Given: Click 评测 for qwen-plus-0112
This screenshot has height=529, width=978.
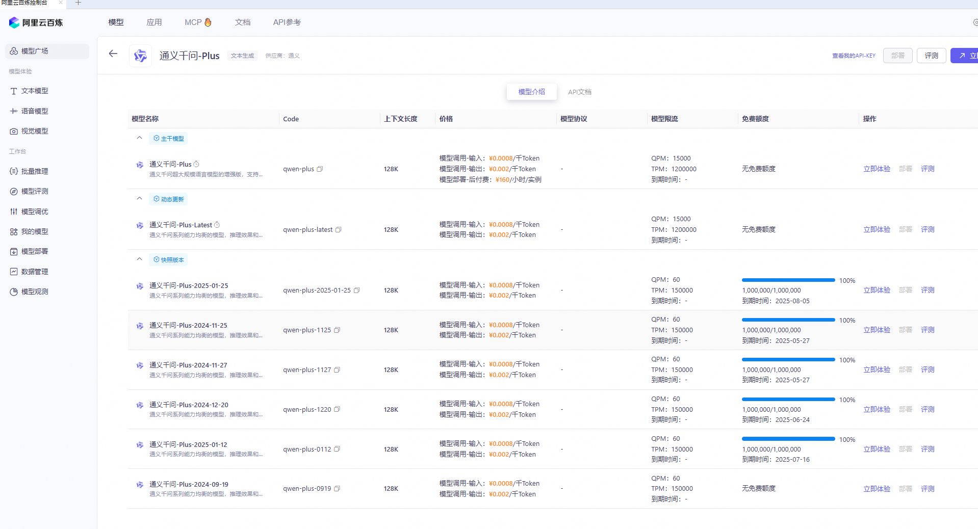Looking at the screenshot, I should click(x=928, y=449).
